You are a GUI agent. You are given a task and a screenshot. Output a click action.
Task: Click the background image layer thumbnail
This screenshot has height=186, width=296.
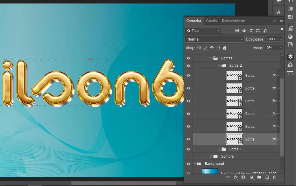(209, 171)
